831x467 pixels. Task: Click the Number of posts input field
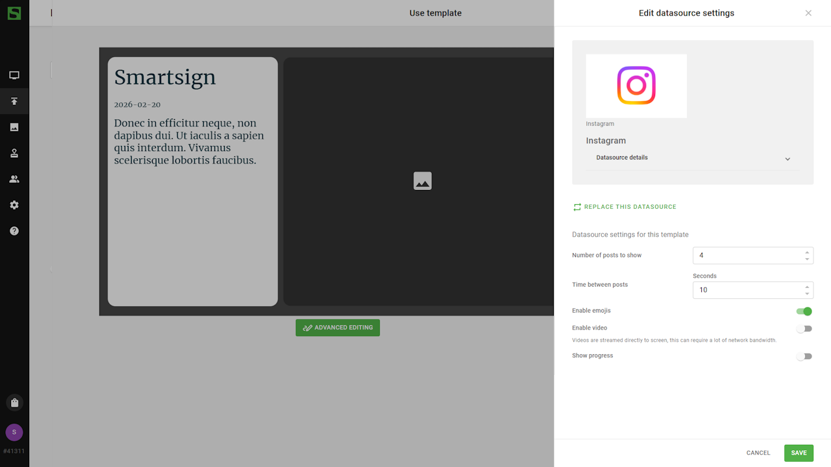[747, 256]
